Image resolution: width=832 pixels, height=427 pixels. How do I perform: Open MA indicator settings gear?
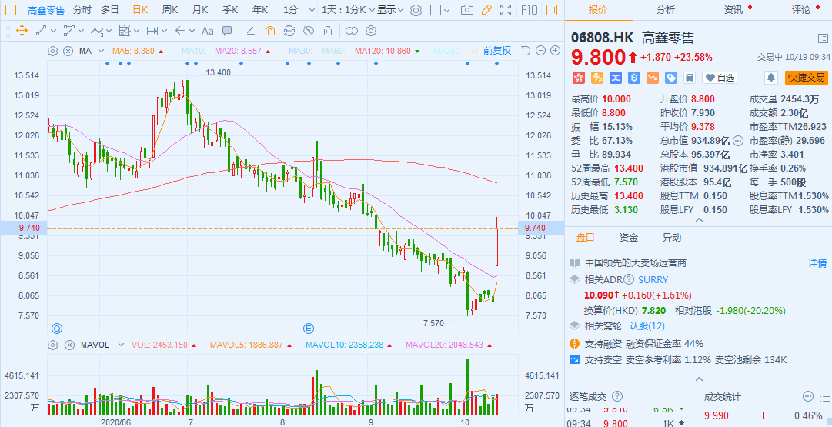click(52, 51)
